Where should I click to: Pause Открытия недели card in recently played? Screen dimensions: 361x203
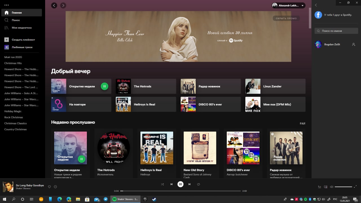pos(82,159)
